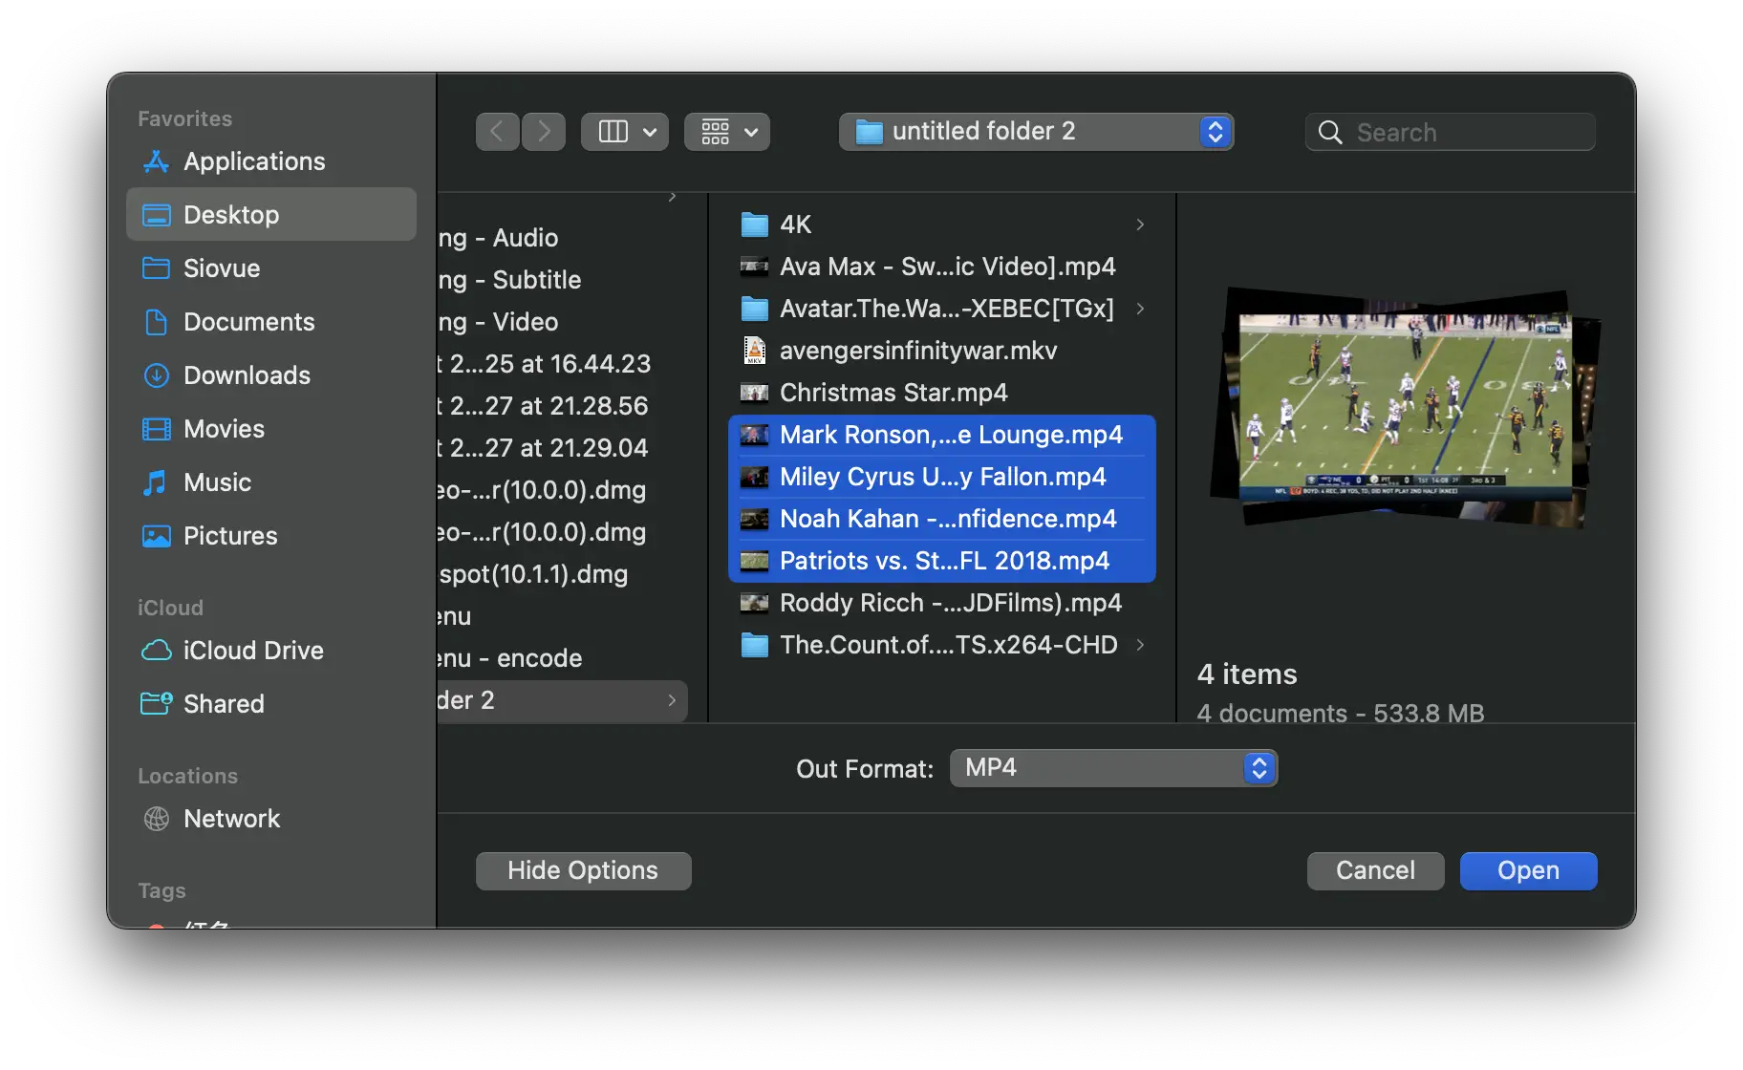Go to Documents in the sidebar

coord(271,322)
